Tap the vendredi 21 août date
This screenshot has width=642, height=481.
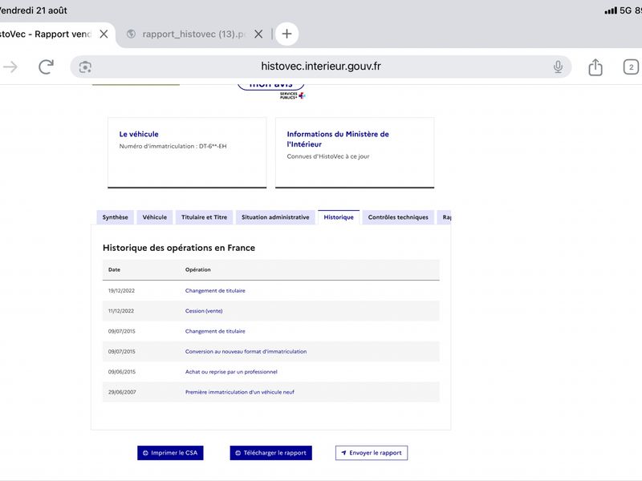click(34, 10)
